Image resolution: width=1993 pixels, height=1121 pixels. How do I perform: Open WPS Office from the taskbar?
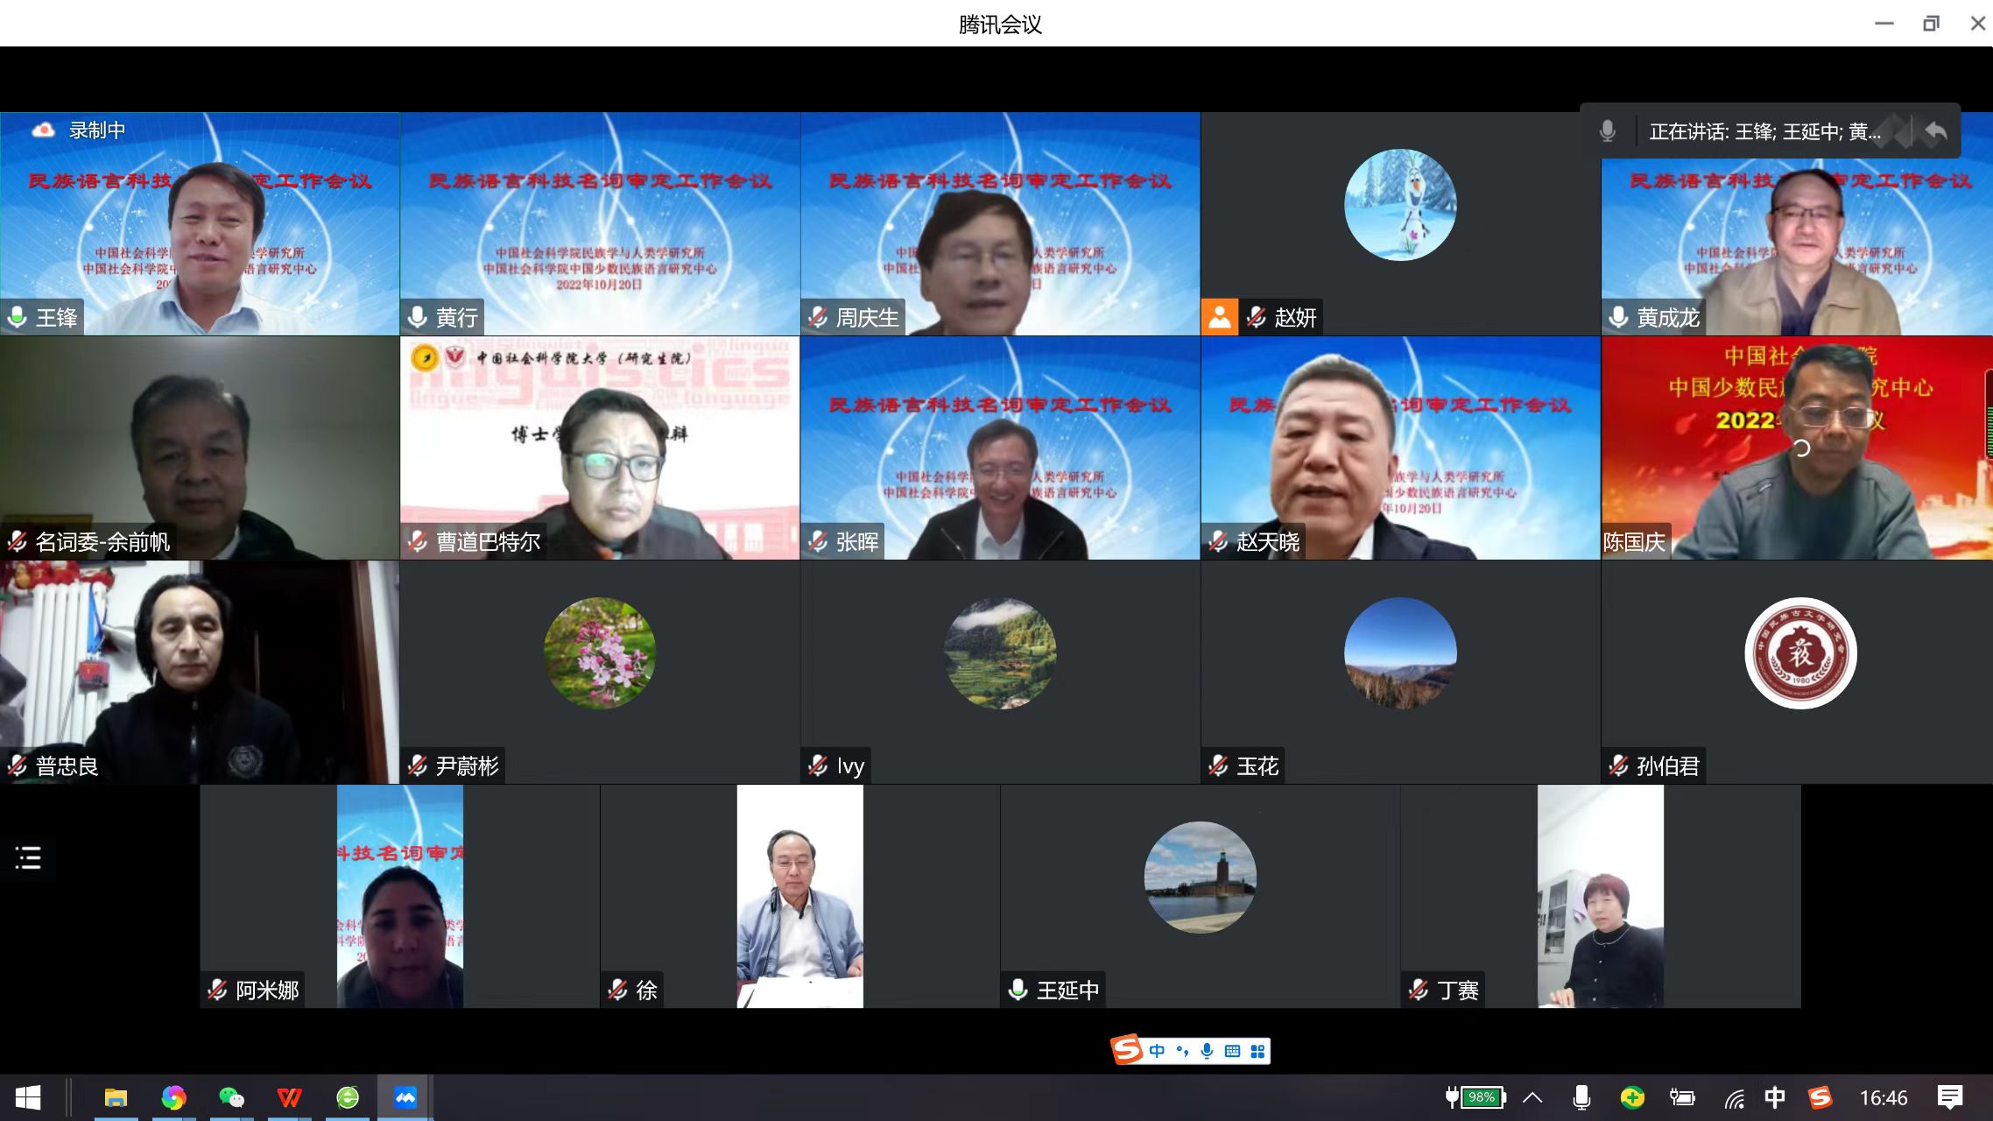pyautogui.click(x=289, y=1097)
